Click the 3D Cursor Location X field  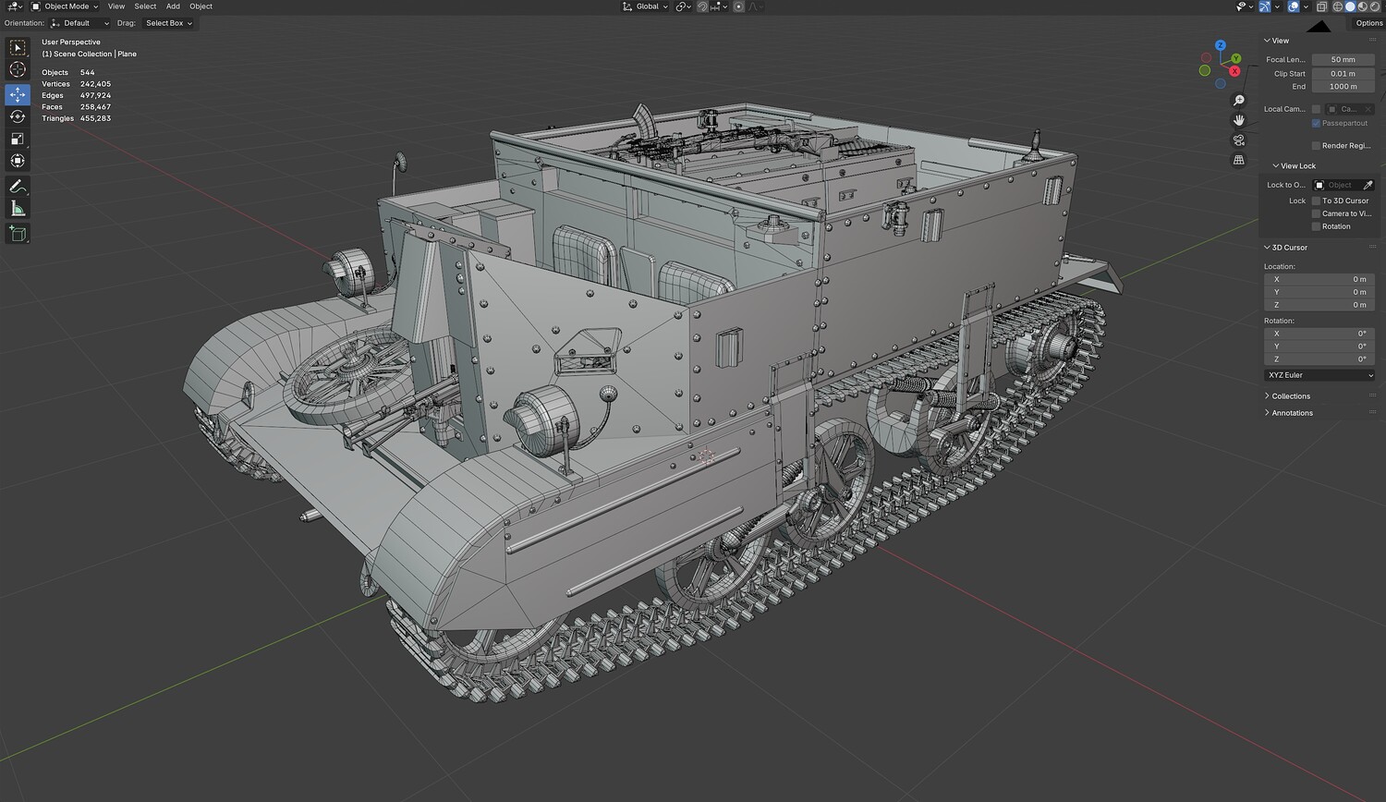point(1319,279)
